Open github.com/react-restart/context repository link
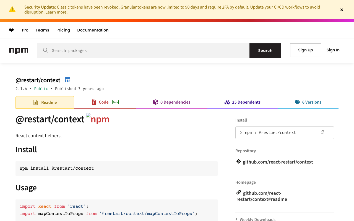The width and height of the screenshot is (354, 221). pos(278,162)
